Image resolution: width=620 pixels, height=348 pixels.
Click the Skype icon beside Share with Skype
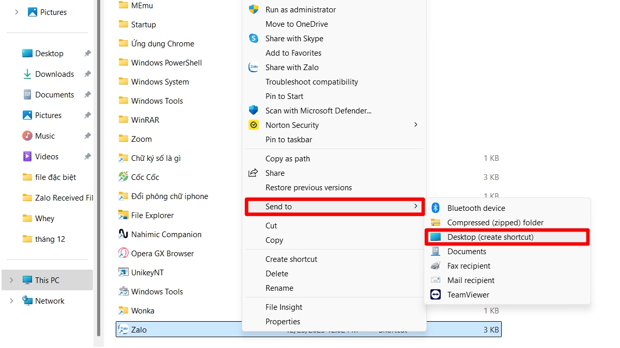tap(254, 38)
